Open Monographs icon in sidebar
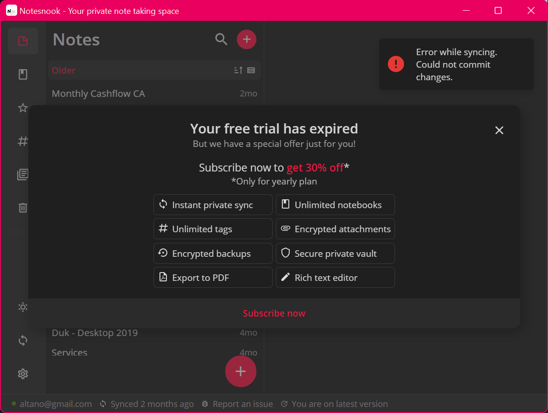This screenshot has height=413, width=548. 23,174
